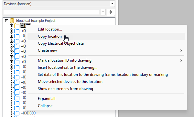194x117 pixels.
Task: Expand the yellow folder tree node
Action: [x=11, y=26]
